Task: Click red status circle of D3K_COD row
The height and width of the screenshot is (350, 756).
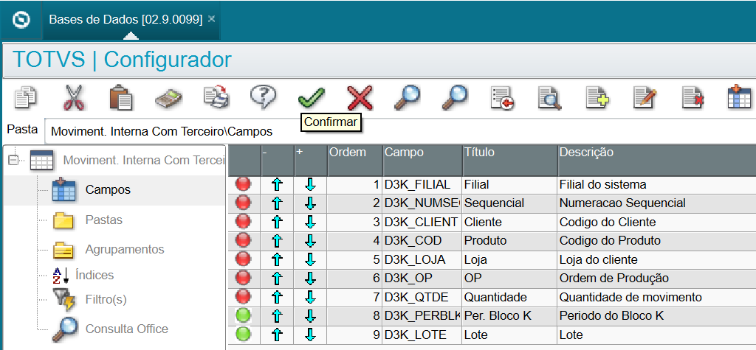Action: coord(244,240)
